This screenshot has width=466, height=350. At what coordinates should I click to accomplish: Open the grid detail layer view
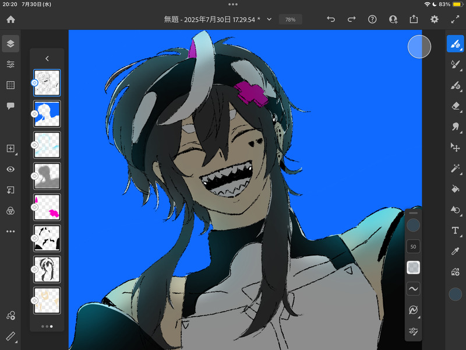coord(10,85)
